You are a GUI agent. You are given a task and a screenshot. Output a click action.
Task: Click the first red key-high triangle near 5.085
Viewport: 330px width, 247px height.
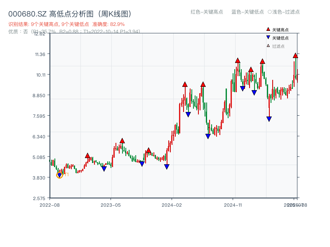(x=87, y=156)
